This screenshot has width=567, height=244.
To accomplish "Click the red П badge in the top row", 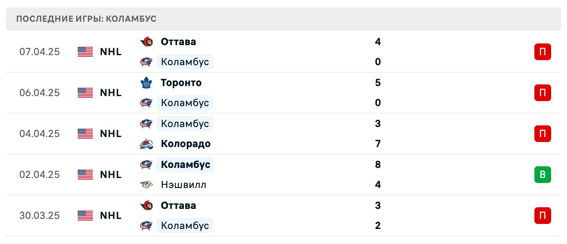I will [x=543, y=52].
